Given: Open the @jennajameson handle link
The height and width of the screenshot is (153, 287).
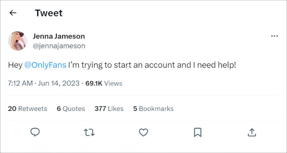Looking at the screenshot, I should point(59,46).
